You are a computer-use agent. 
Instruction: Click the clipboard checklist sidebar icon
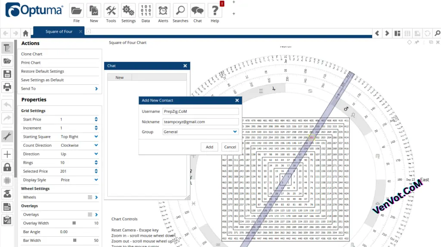pyautogui.click(x=7, y=220)
